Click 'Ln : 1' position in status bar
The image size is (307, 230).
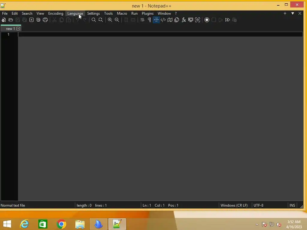point(147,205)
